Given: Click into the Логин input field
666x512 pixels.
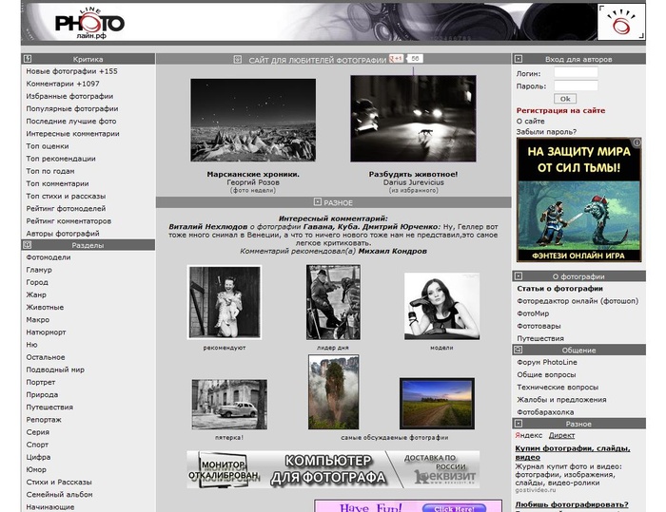Looking at the screenshot, I should [576, 73].
